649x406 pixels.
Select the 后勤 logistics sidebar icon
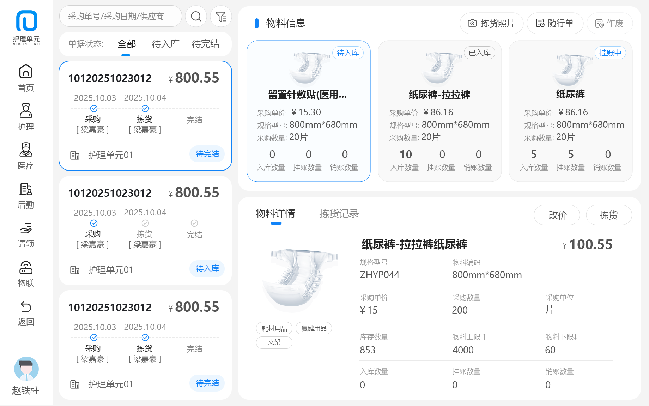click(26, 195)
